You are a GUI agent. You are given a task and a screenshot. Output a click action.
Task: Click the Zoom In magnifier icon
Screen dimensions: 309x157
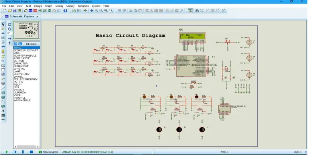(x=96, y=11)
